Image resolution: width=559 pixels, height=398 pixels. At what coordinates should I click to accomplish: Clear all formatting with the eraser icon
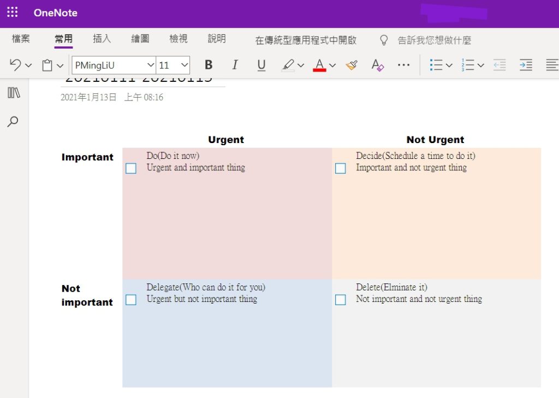[x=377, y=64]
